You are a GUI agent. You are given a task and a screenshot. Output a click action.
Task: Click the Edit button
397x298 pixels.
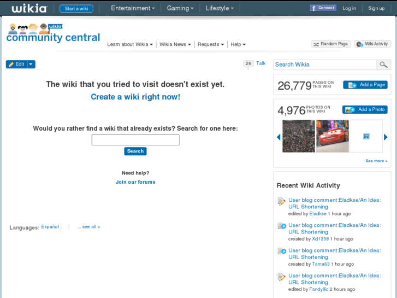pos(16,64)
